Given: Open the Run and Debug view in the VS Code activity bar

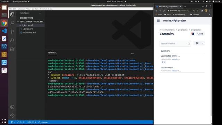Looking at the screenshot, I should pos(12,40).
